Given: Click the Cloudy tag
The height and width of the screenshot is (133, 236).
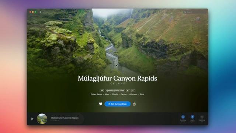Looking at the screenshot, I should click(x=115, y=94).
